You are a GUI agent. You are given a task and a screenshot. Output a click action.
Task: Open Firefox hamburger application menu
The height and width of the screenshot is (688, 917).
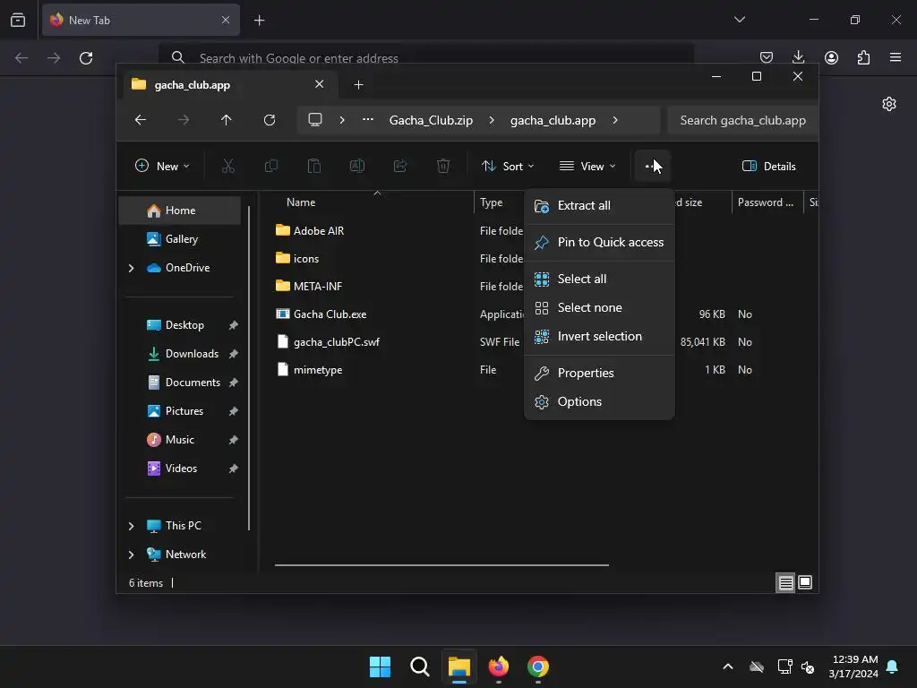pos(896,57)
